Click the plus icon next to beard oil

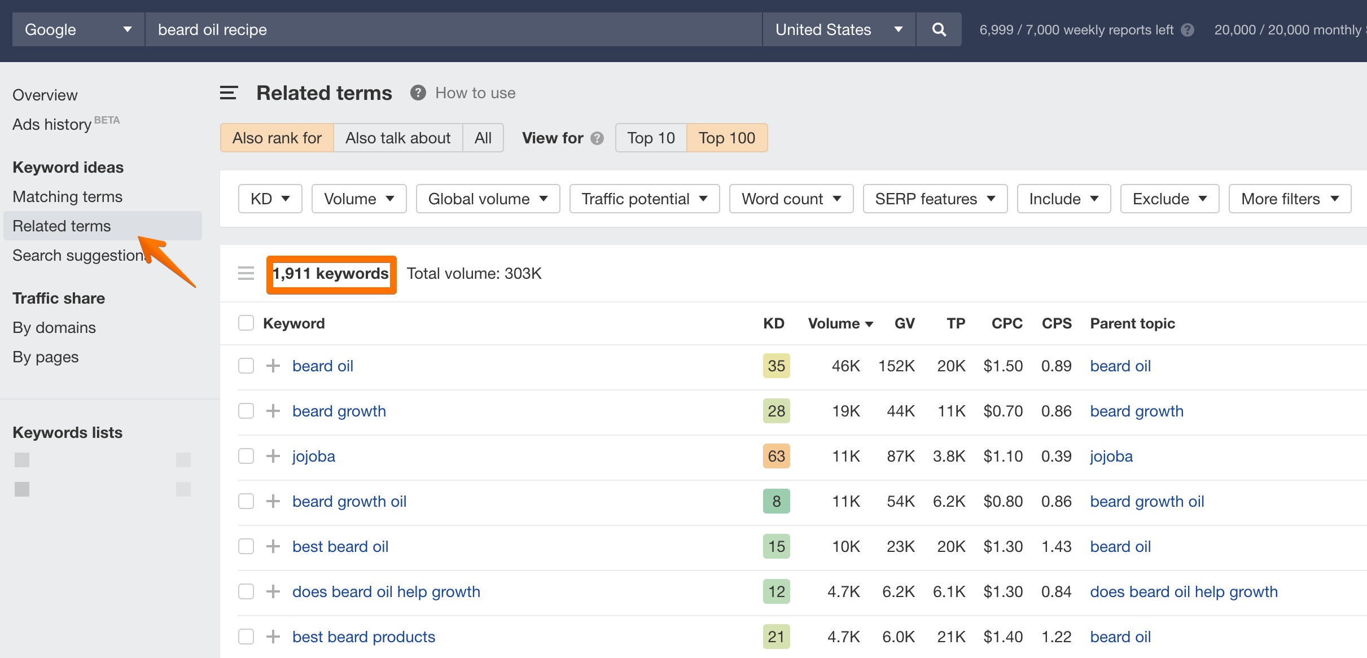coord(273,366)
